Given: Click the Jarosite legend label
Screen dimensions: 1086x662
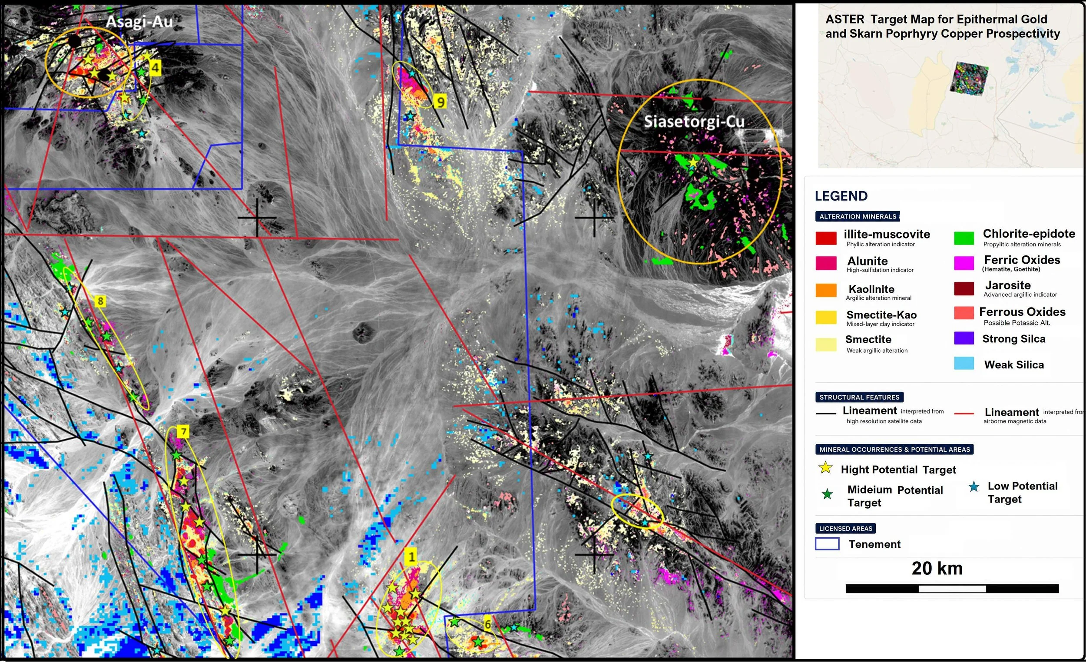Looking at the screenshot, I should [x=1008, y=285].
